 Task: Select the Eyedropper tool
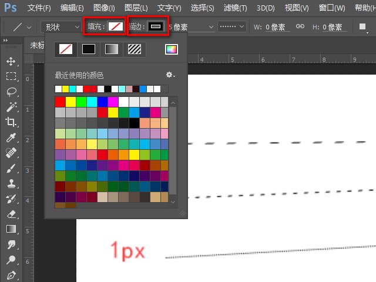tap(11, 137)
